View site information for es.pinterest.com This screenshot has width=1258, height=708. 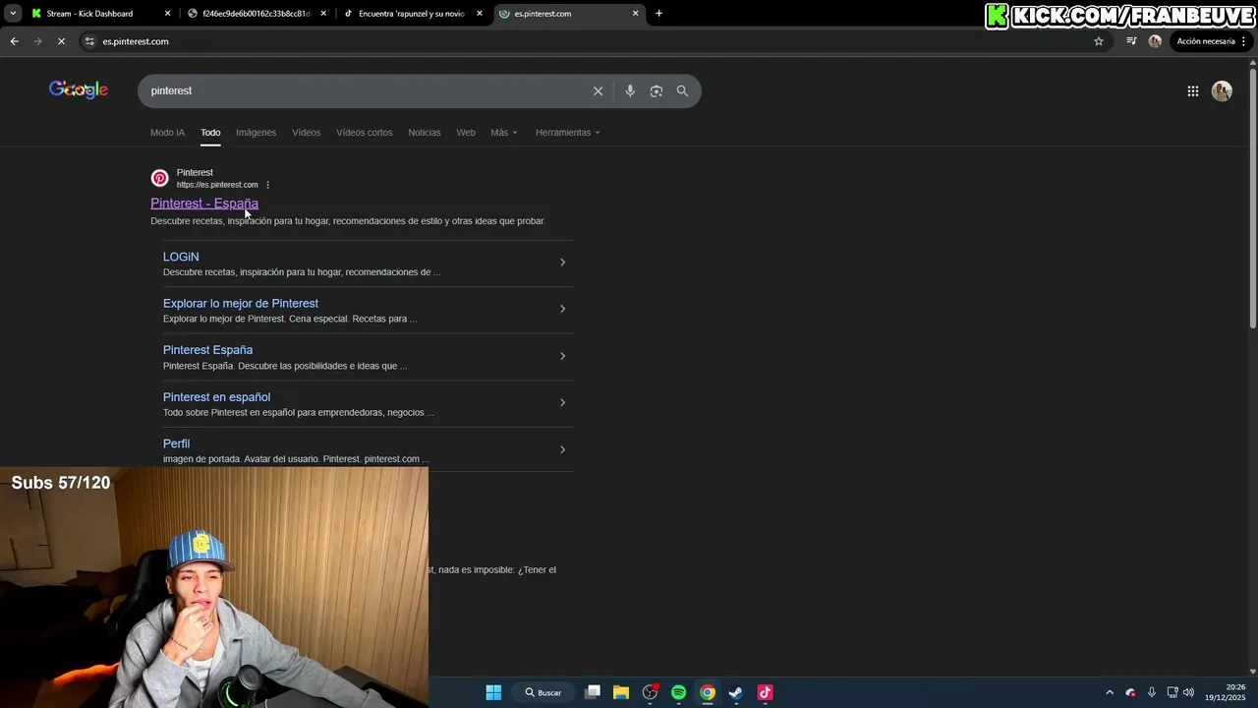[89, 41]
